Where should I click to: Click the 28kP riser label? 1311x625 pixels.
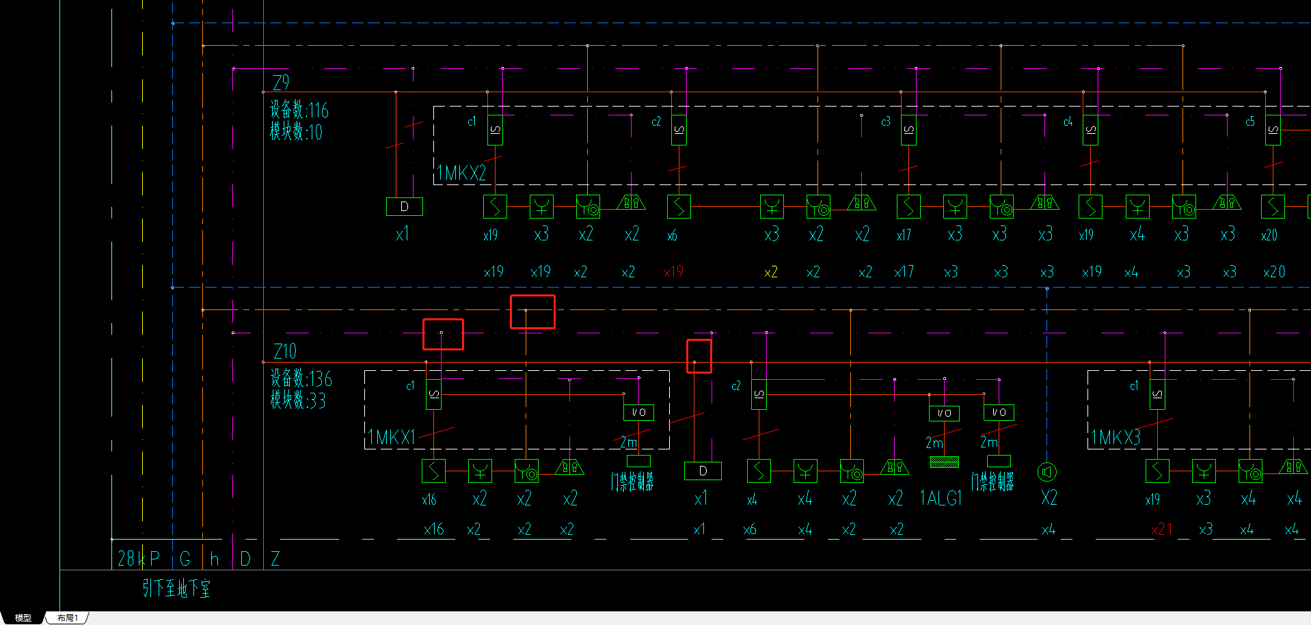pos(139,559)
